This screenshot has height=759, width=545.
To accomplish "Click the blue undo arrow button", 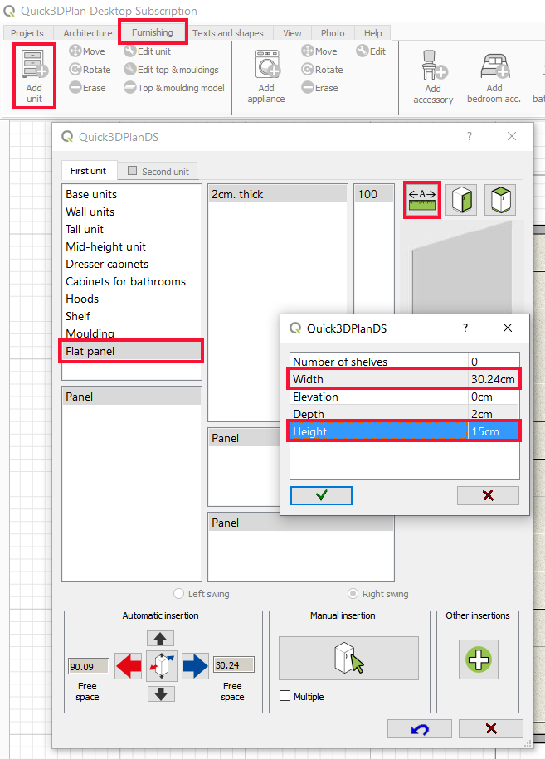I will (x=420, y=728).
